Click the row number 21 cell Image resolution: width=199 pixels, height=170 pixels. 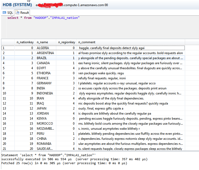[x=8, y=149]
